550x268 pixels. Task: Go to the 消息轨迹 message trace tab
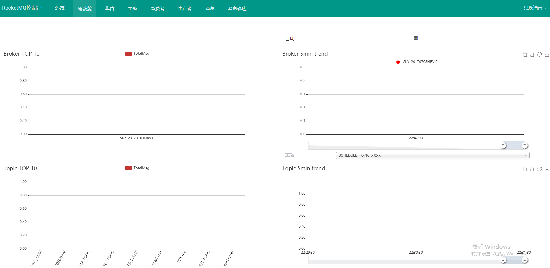[x=237, y=9]
